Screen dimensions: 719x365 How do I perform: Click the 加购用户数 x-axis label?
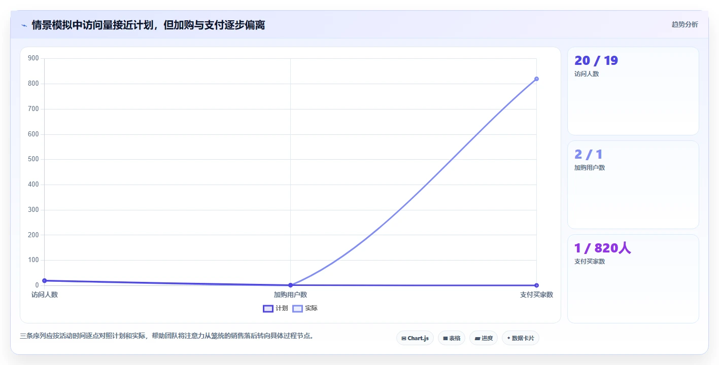tap(290, 295)
